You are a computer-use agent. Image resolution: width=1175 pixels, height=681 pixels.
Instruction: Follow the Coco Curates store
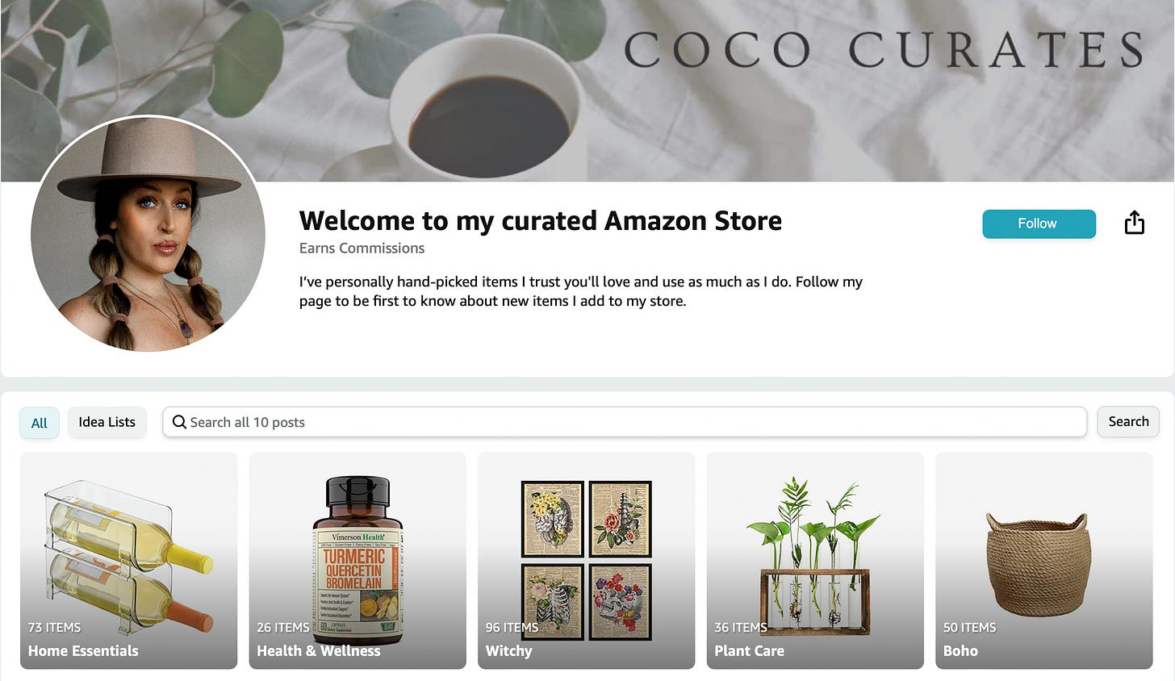click(x=1039, y=224)
